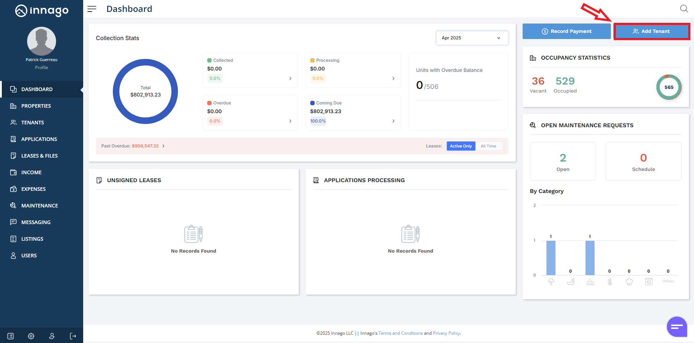Click the Record Payment button

pos(566,31)
